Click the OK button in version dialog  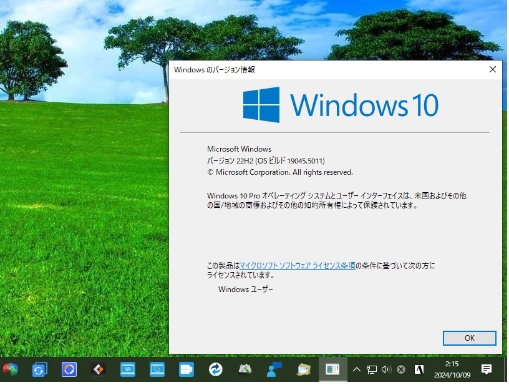(470, 338)
